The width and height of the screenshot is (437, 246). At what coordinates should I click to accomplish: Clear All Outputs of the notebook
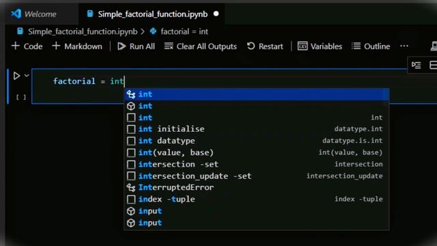point(200,46)
